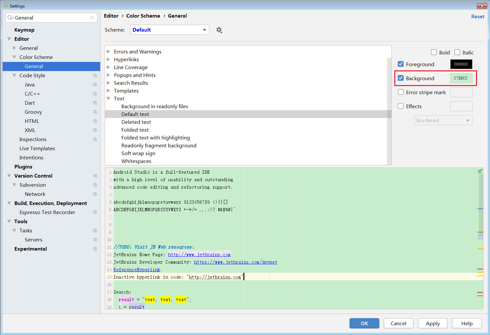Enable the Bold checkbox

[x=434, y=52]
